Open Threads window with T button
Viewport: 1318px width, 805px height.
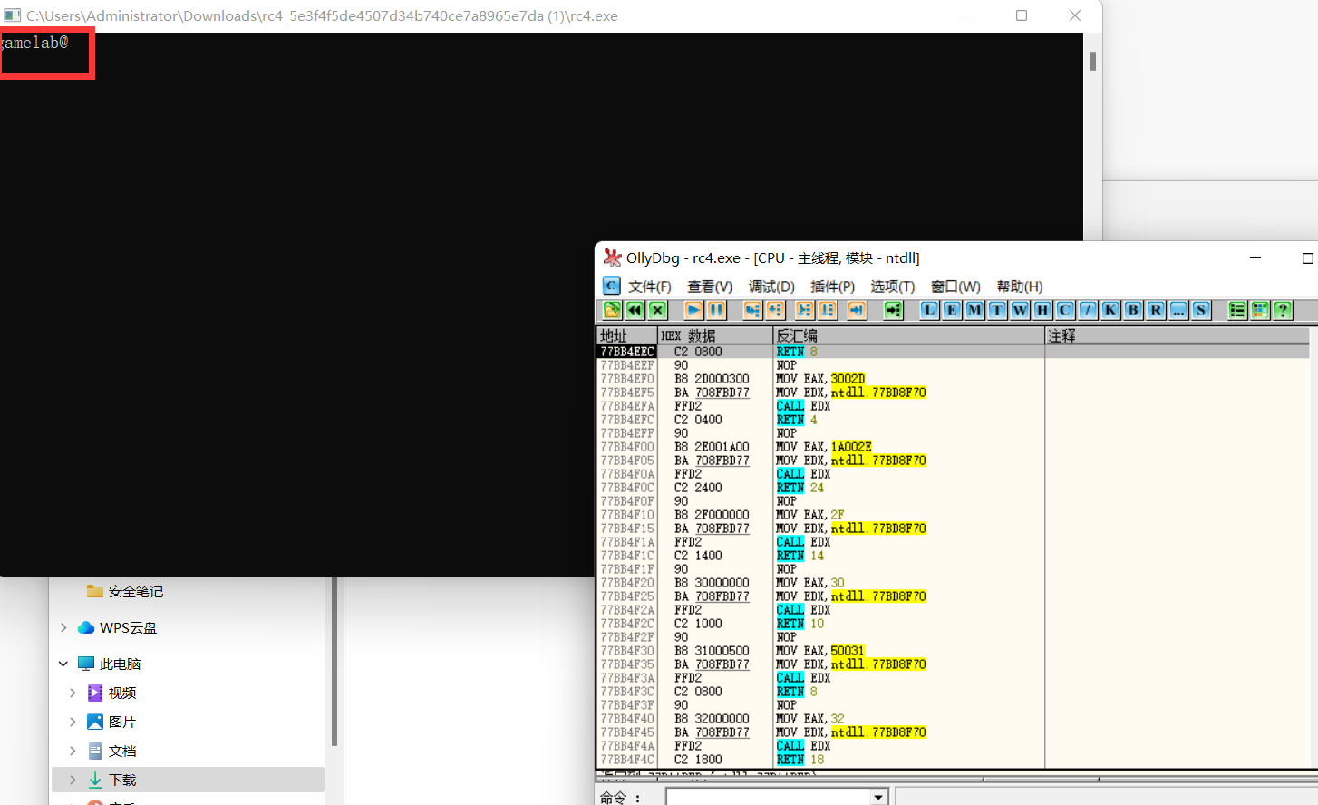(997, 310)
